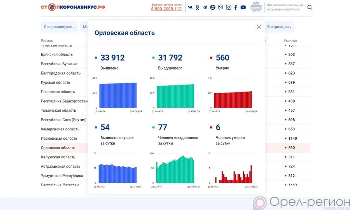Click the Viber icon in header
This screenshot has width=350, height=210.
coord(220,7)
